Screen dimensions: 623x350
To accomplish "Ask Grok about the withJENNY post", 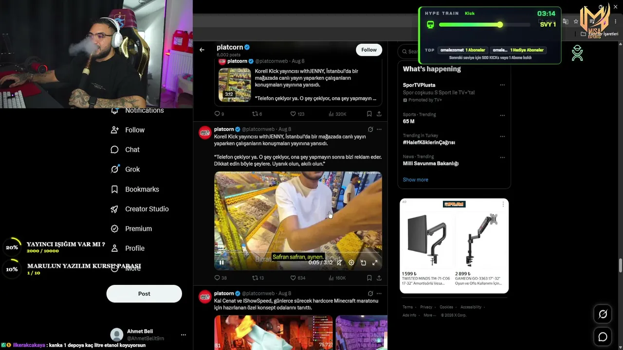I will pos(370,129).
